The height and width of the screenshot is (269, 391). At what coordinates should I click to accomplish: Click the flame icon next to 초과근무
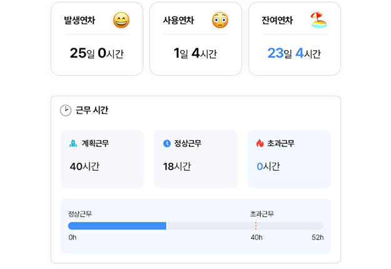[260, 143]
